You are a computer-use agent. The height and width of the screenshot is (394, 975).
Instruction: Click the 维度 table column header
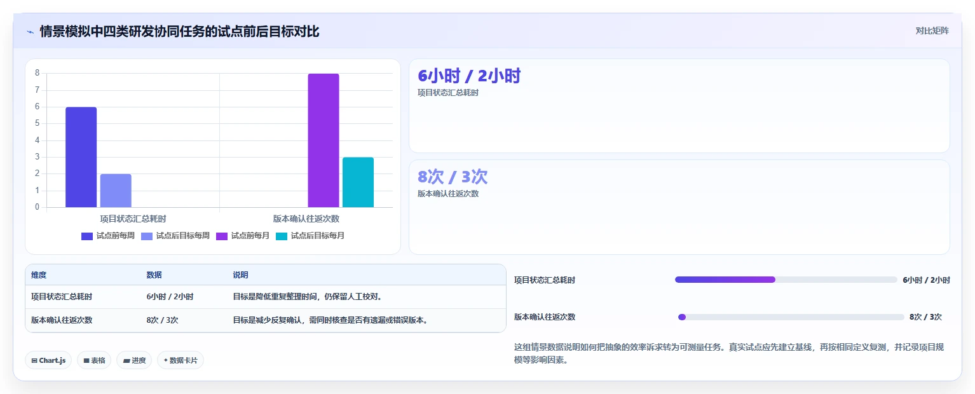pyautogui.click(x=39, y=275)
